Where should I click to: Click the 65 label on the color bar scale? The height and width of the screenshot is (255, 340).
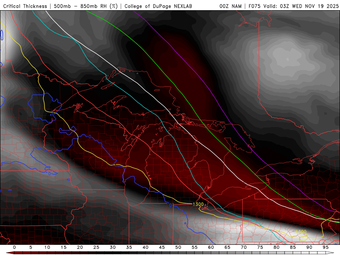coord(227,247)
